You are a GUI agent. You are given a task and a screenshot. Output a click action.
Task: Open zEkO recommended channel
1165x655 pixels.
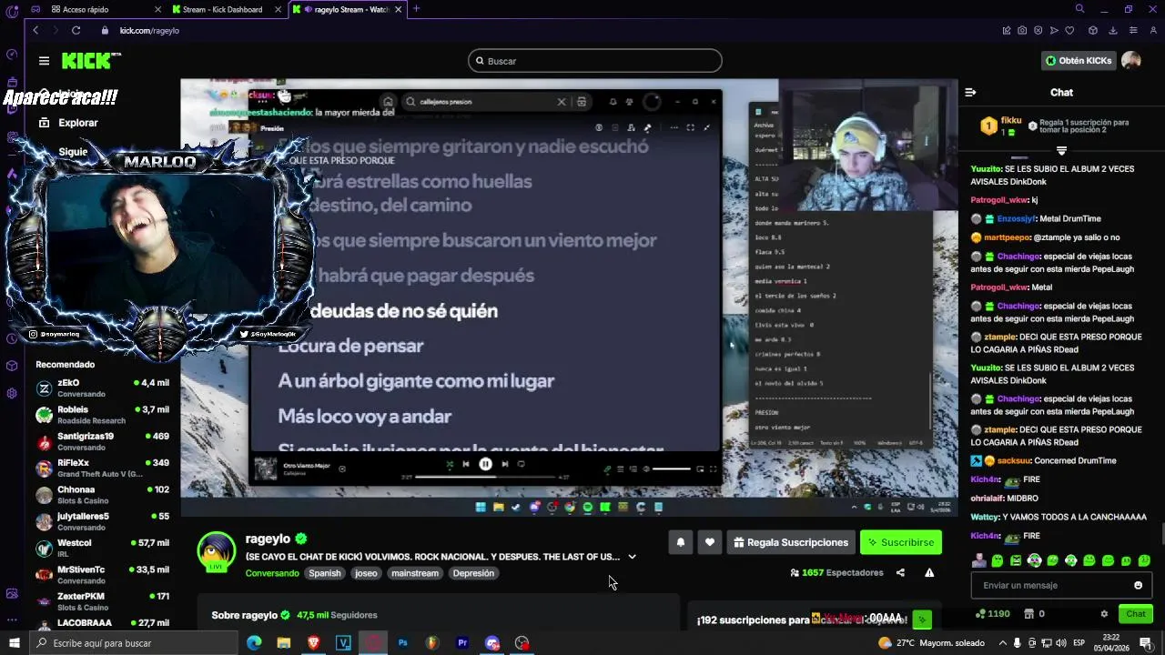tap(102, 388)
